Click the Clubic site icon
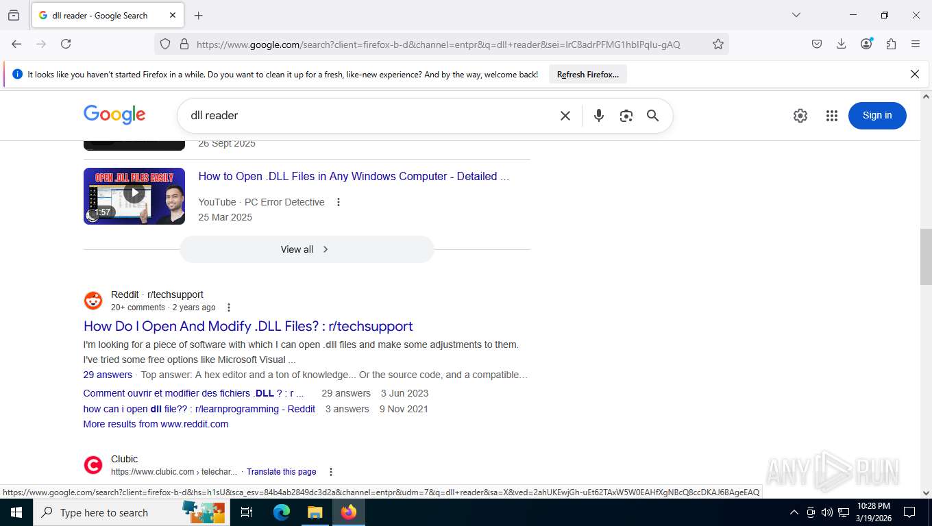The width and height of the screenshot is (932, 526). click(x=93, y=466)
